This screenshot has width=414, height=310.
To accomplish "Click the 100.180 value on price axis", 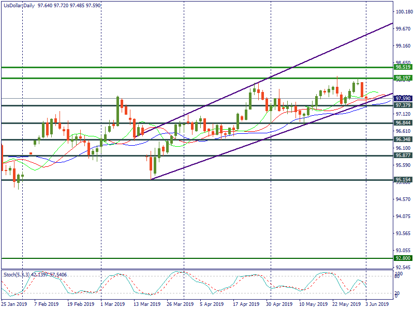I will click(x=404, y=12).
